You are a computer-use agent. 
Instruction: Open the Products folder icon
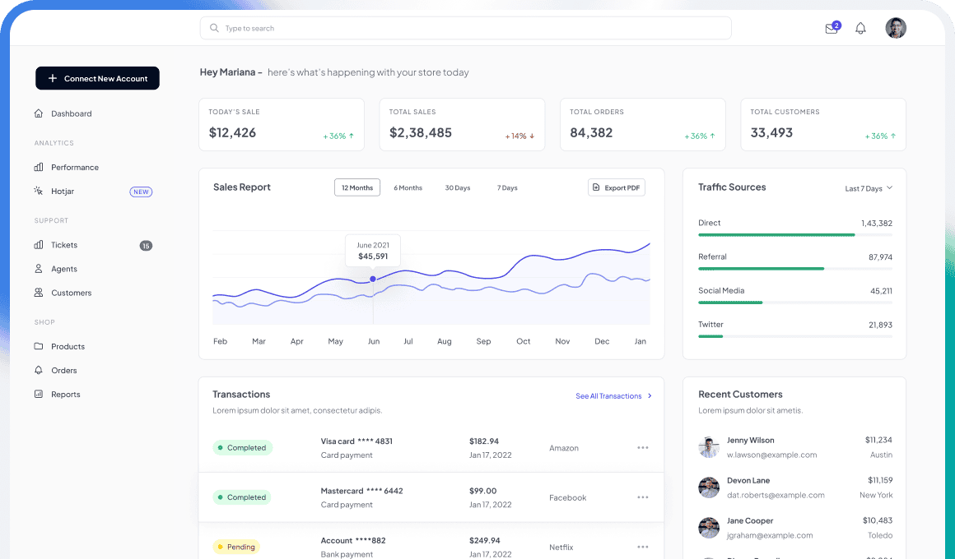tap(39, 346)
